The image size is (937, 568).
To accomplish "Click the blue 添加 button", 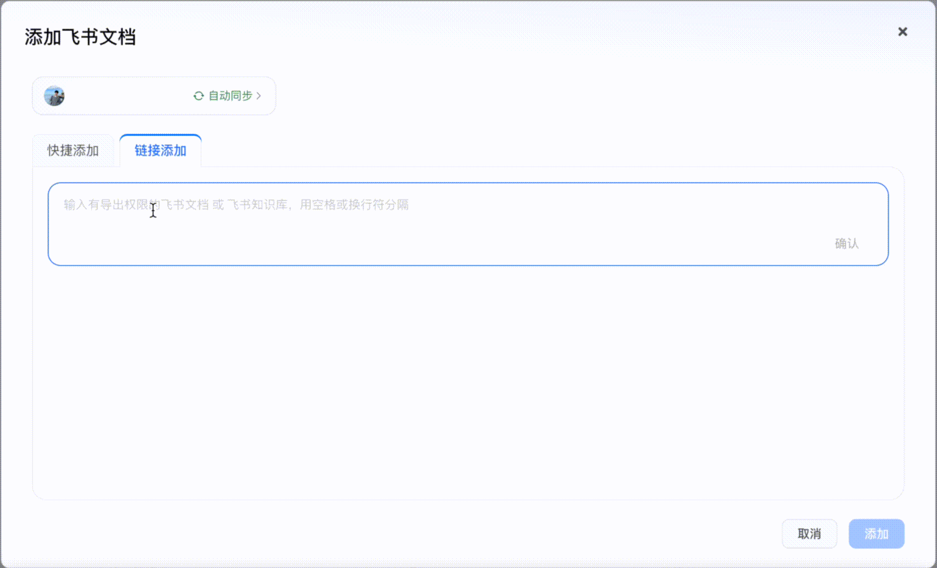I will pyautogui.click(x=877, y=534).
